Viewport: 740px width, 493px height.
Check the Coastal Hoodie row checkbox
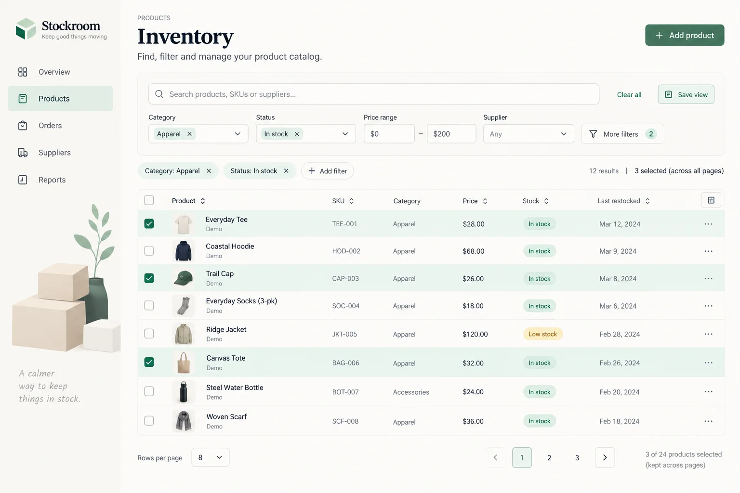pos(149,251)
